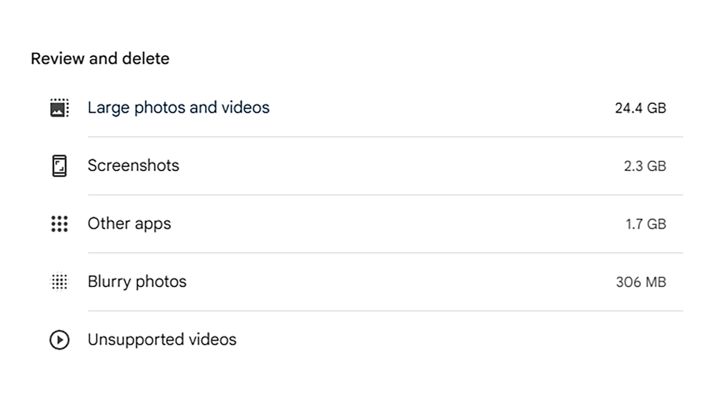
Task: Open the Blurry photos review section
Action: [137, 282]
